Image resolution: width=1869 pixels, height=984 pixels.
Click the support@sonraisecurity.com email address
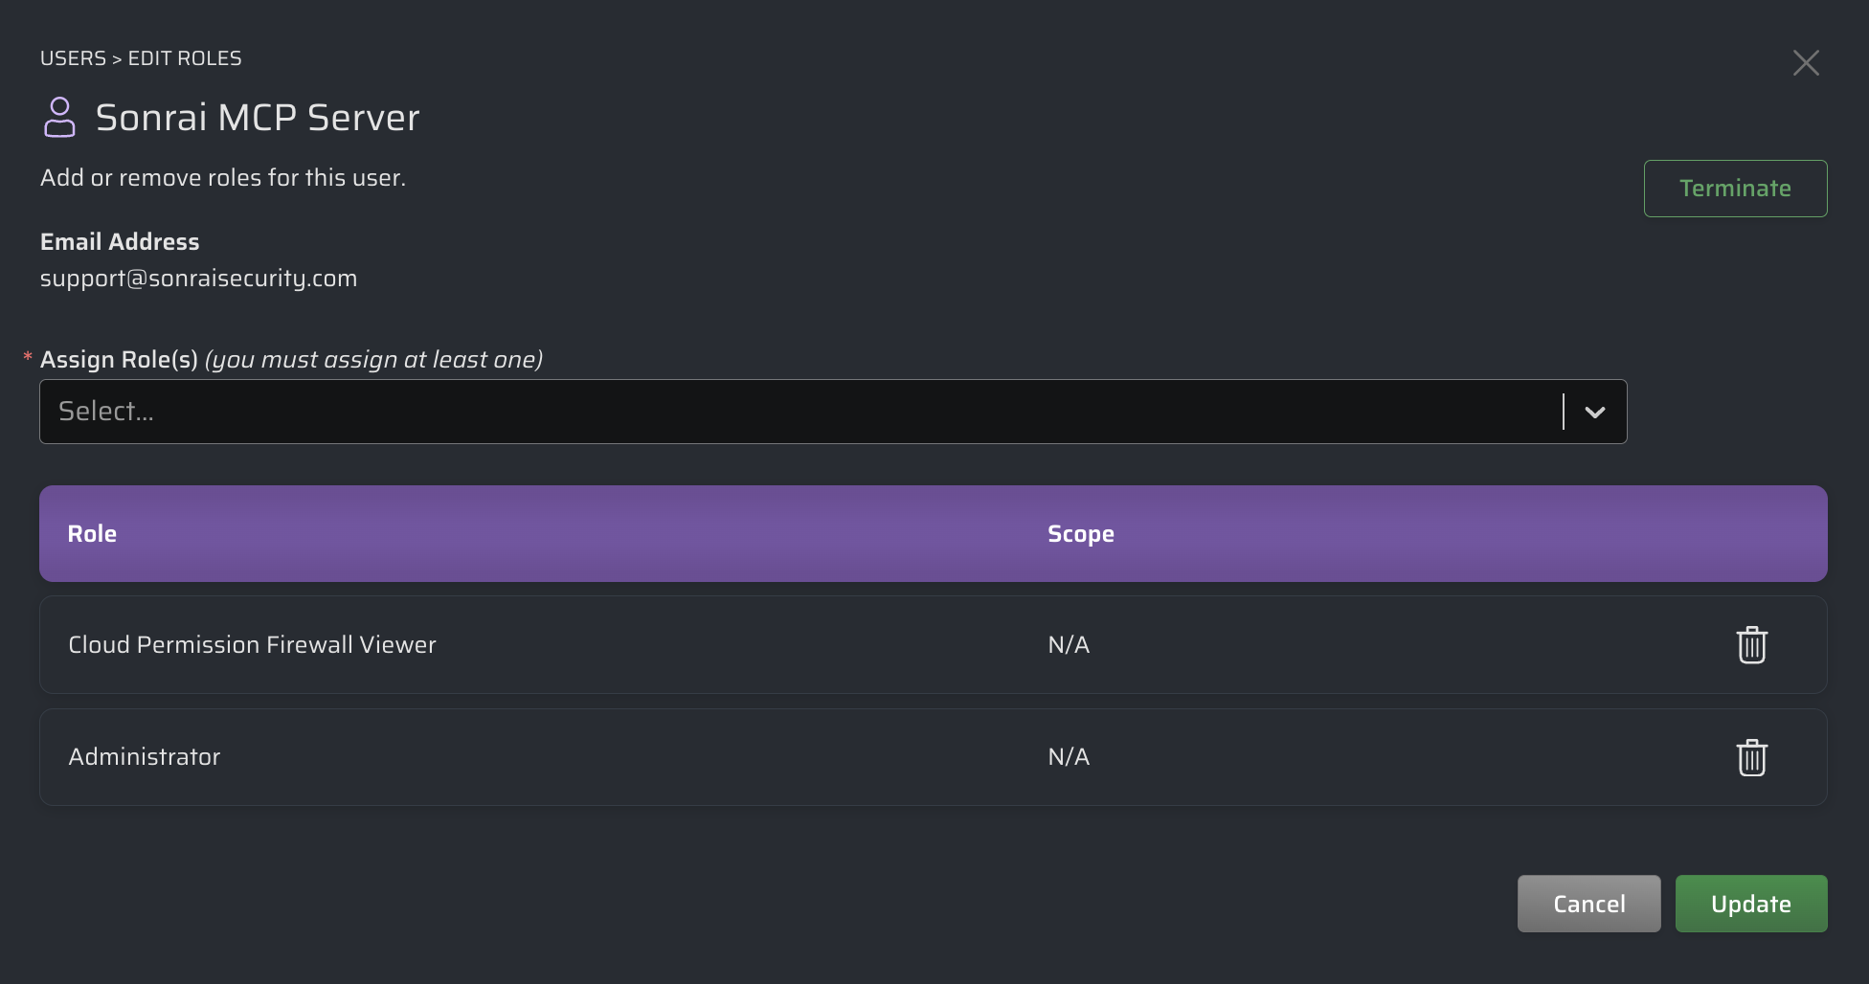coord(198,279)
